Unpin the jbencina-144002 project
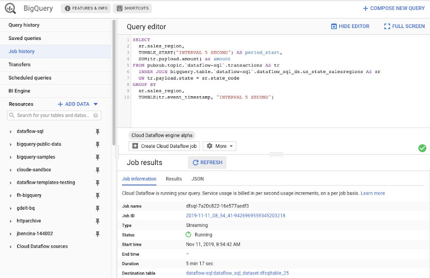This screenshot has width=430, height=278. [x=97, y=234]
